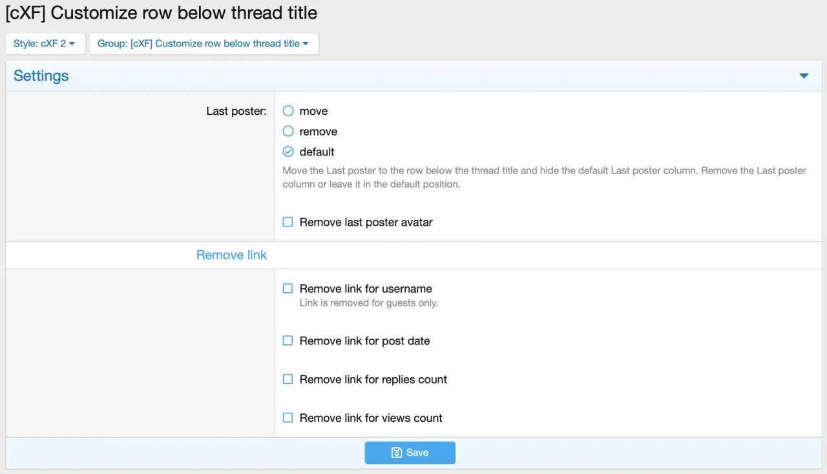Check Remove link for views count
This screenshot has height=474, width=827.
(x=288, y=418)
